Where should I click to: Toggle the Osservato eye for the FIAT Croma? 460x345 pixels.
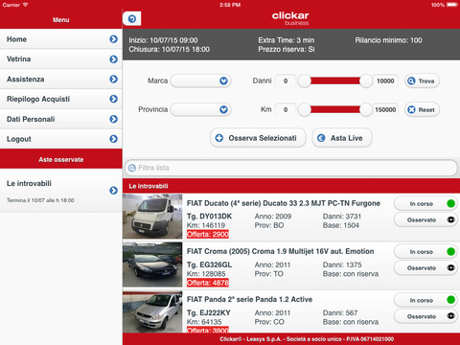tap(450, 267)
